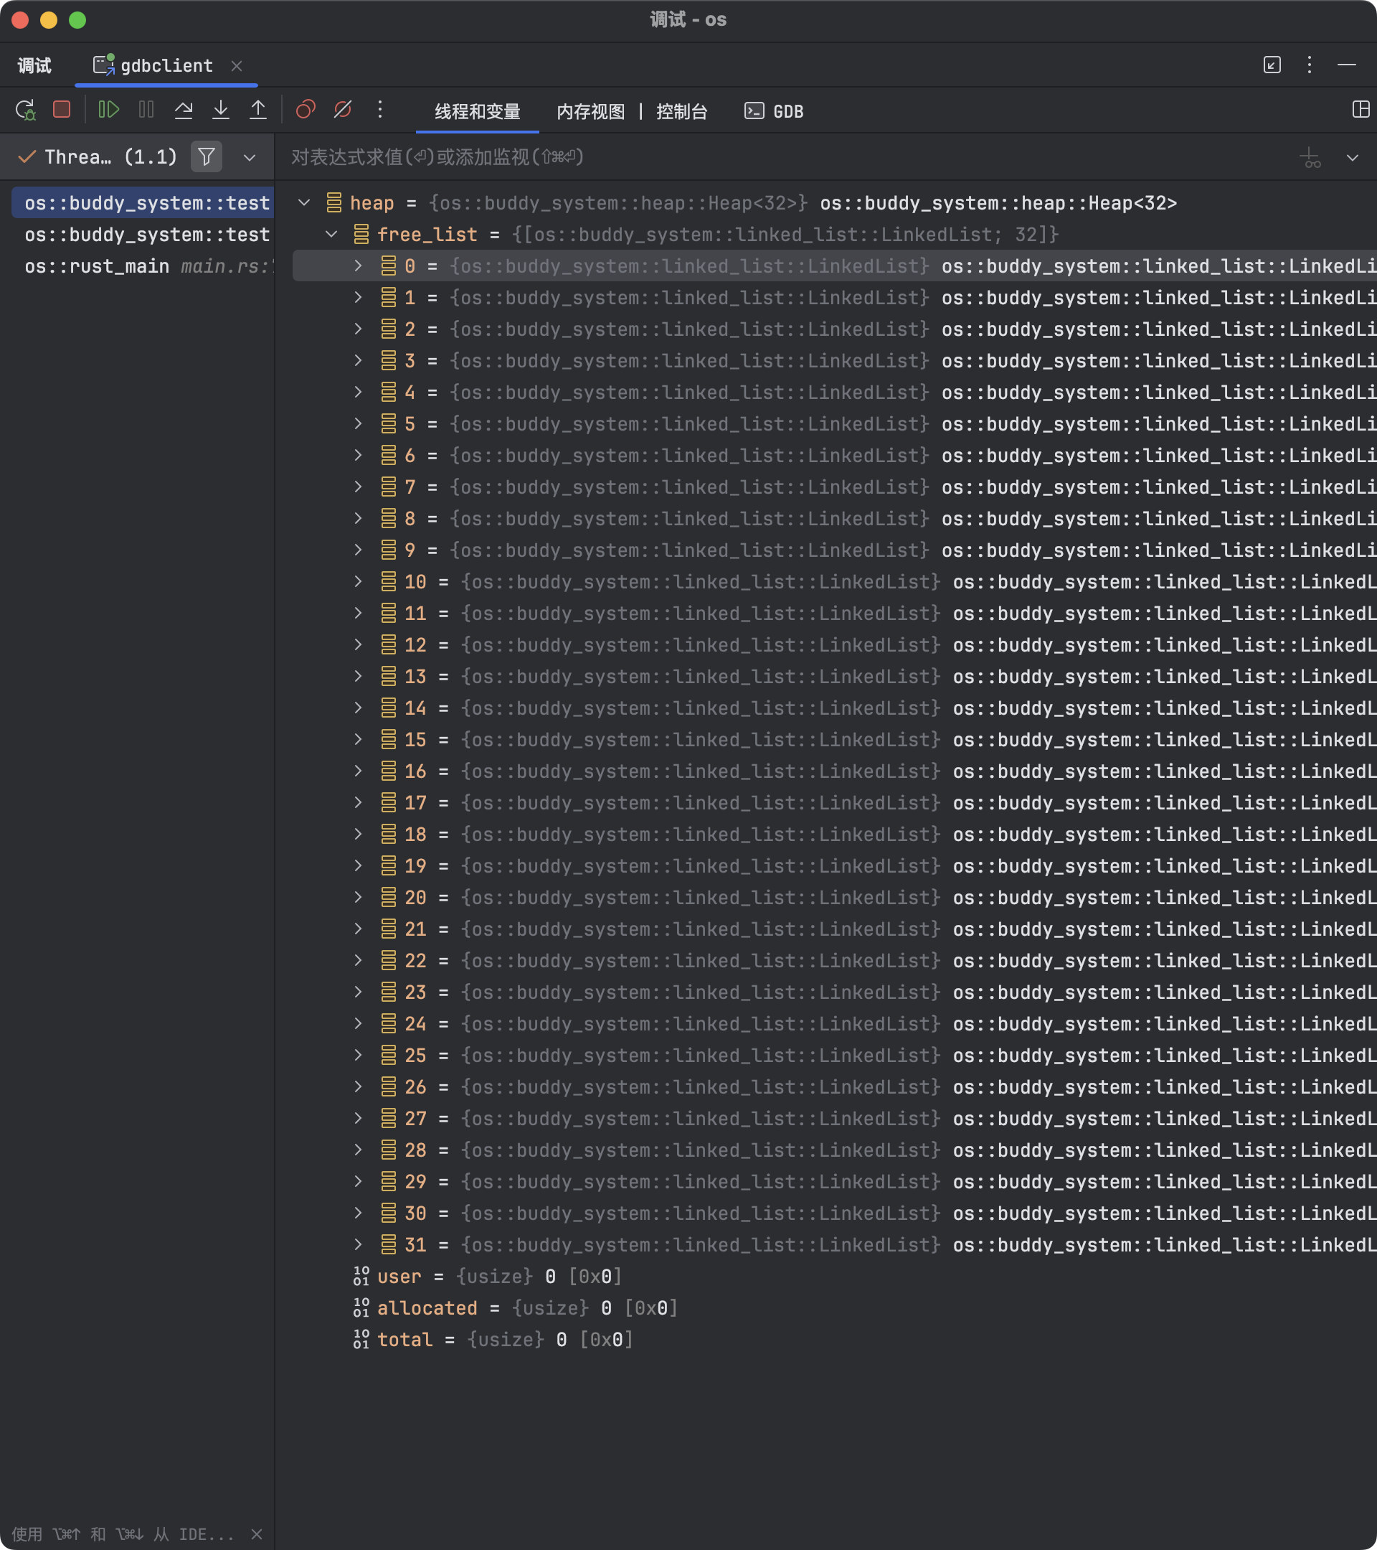Stop the debug session
Screen dimensions: 1377x1550
pyautogui.click(x=62, y=110)
